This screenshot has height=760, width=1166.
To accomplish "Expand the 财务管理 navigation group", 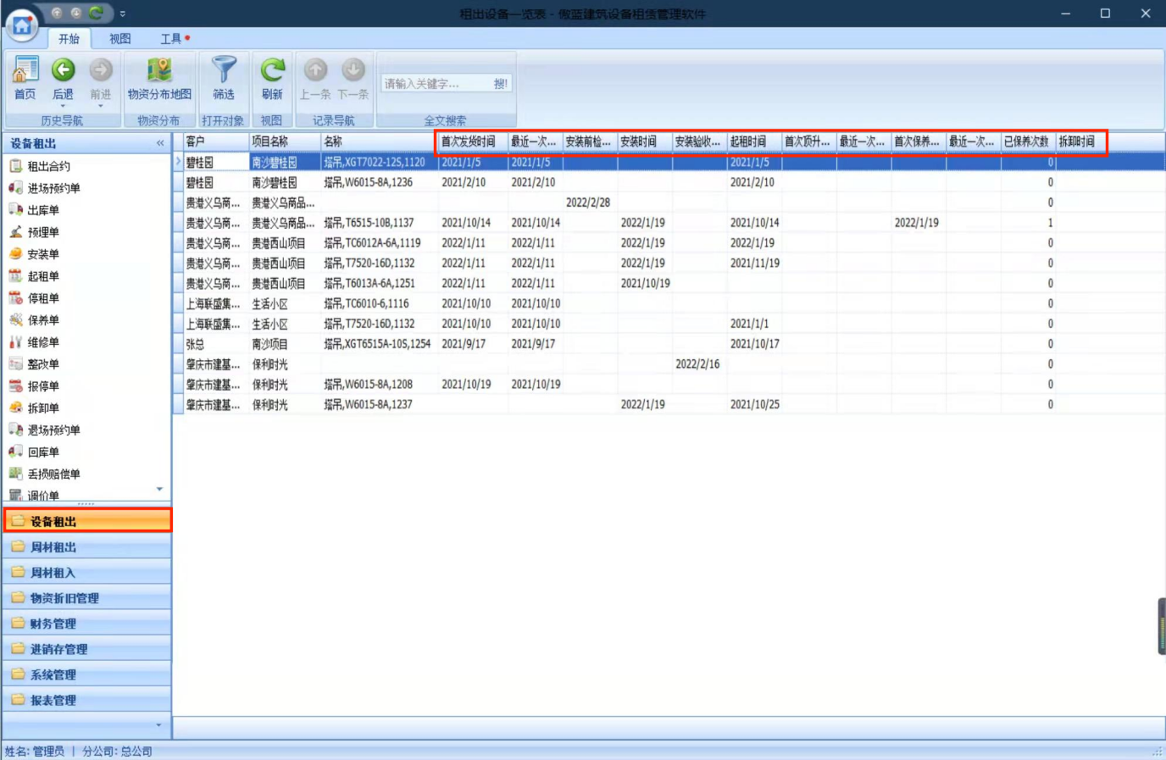I will (x=53, y=624).
